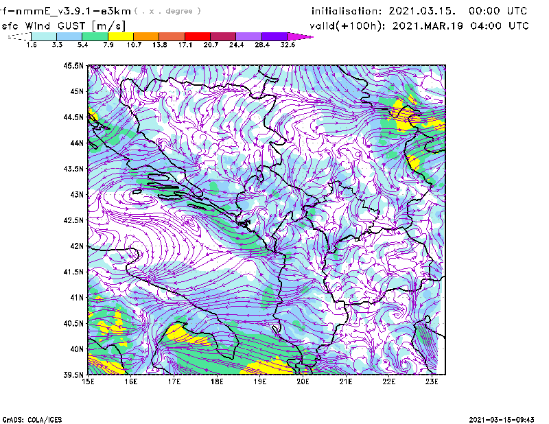This screenshot has width=549, height=424.
Task: Click the 44.5N latitude label
Action: [x=73, y=117]
